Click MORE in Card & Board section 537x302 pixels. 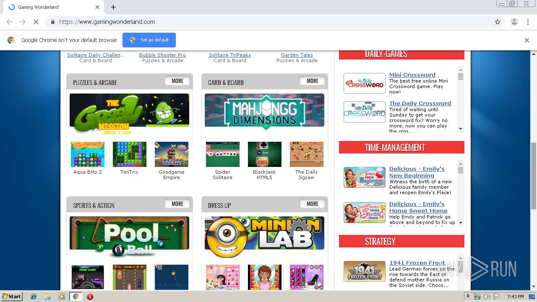tap(313, 81)
